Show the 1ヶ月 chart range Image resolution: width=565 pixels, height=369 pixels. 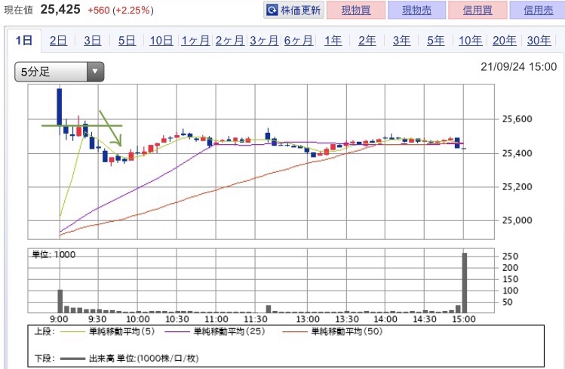(195, 40)
